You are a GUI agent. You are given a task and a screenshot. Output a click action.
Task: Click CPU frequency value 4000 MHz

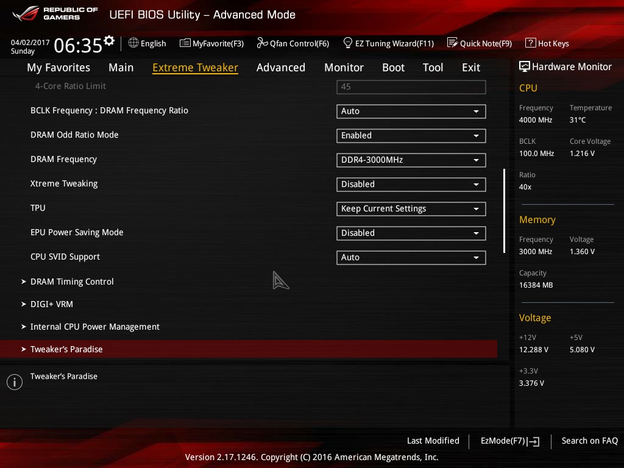click(x=536, y=120)
